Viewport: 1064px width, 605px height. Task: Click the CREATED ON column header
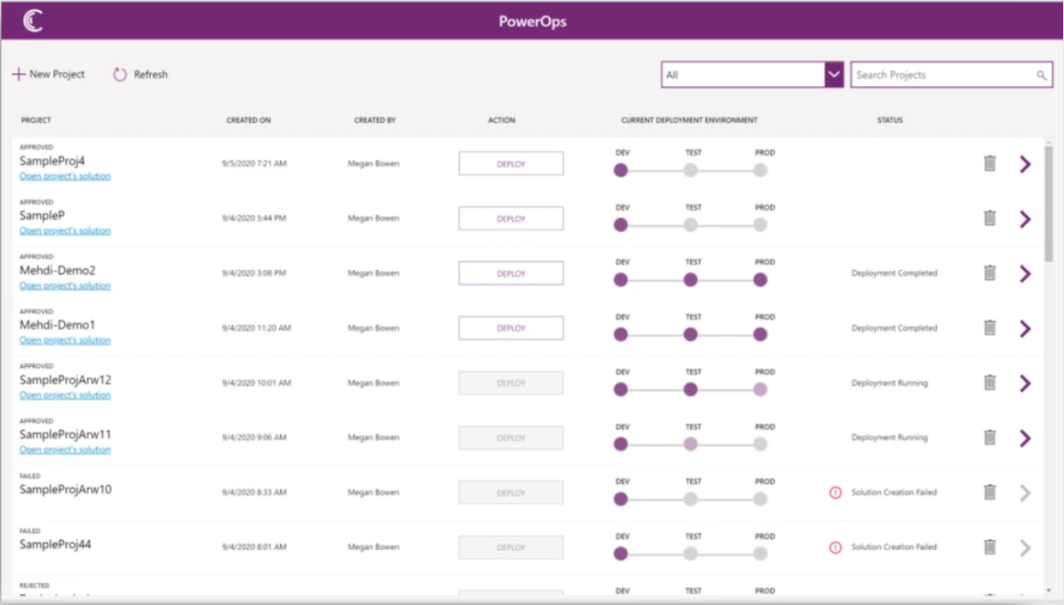(x=248, y=120)
